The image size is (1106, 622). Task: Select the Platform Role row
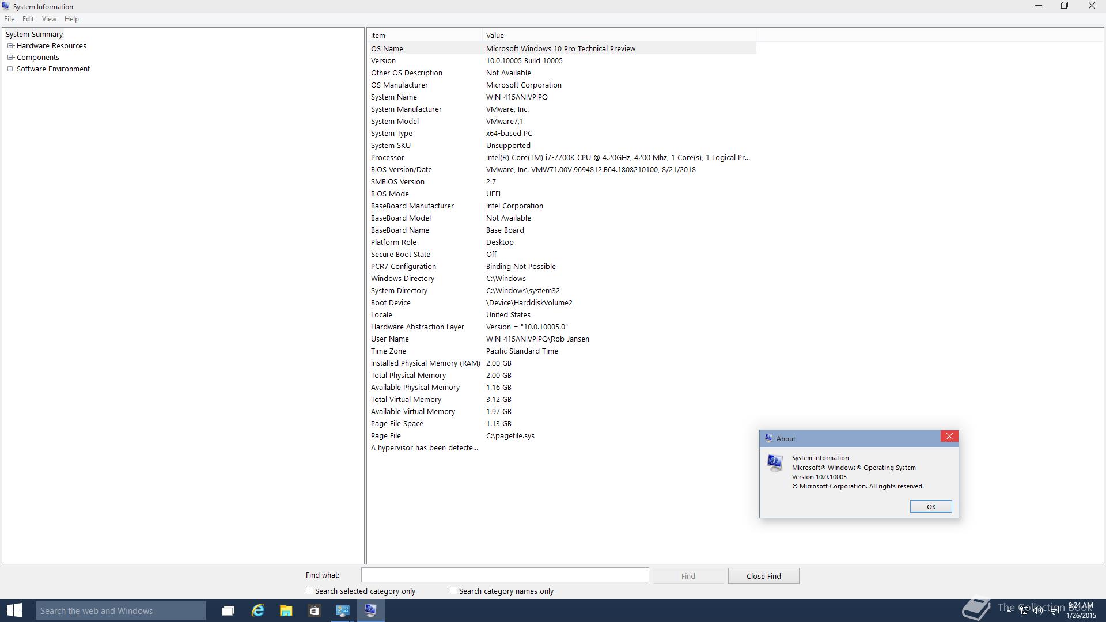[x=562, y=242]
